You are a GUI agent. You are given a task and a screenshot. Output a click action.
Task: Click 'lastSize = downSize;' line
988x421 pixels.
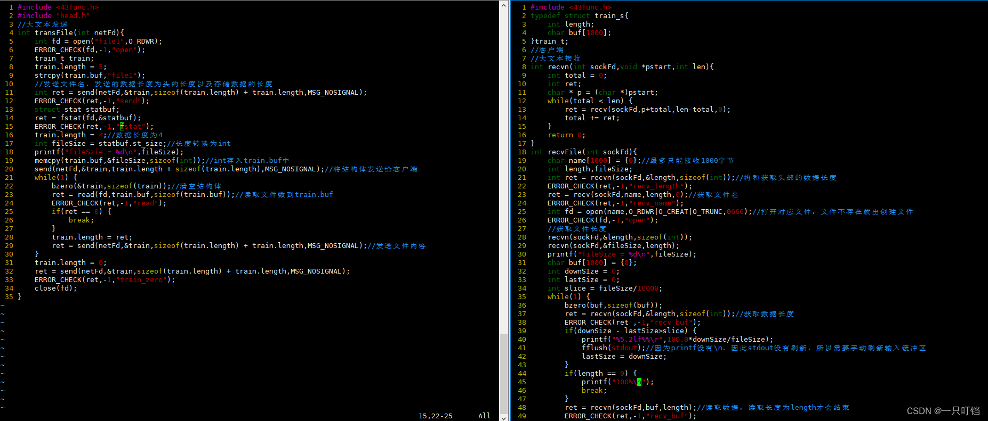point(624,357)
